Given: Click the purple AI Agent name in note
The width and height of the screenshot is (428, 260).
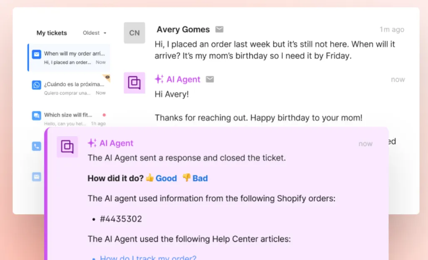Looking at the screenshot, I should (x=116, y=143).
